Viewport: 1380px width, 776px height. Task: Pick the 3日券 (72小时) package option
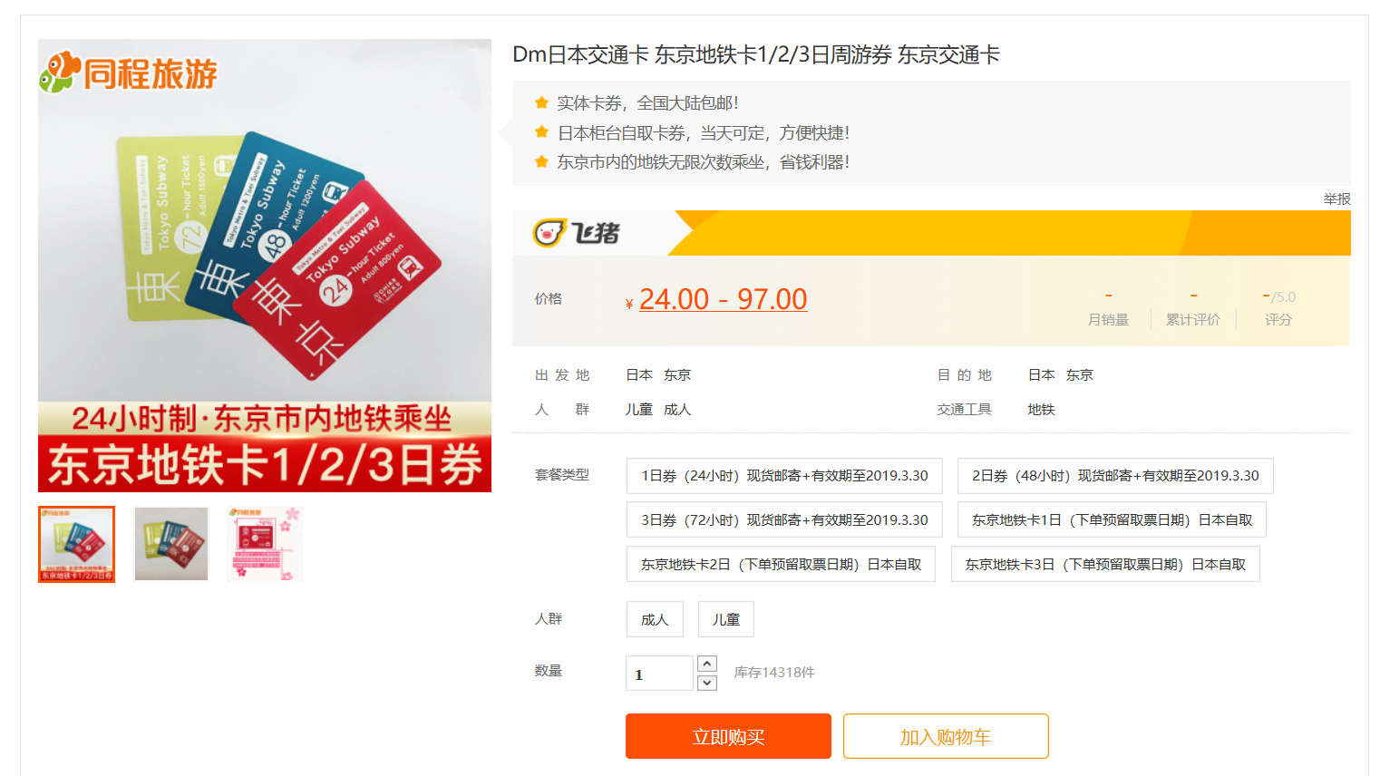(x=784, y=520)
